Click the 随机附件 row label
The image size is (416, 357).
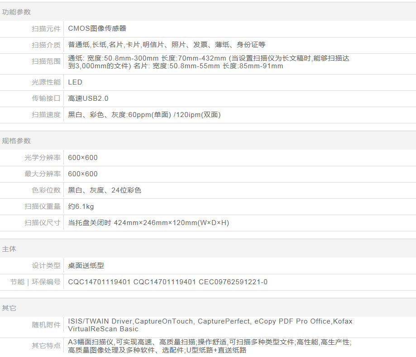point(46,325)
